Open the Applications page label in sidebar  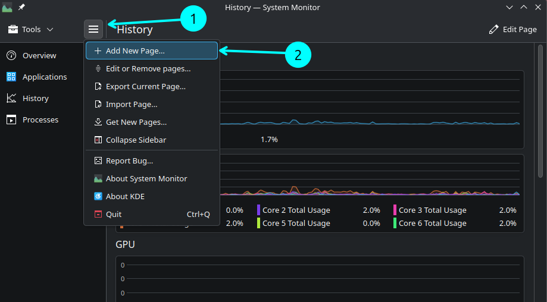45,77
